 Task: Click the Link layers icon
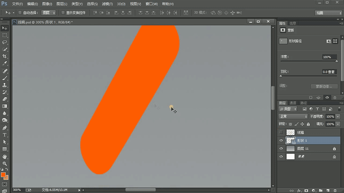pyautogui.click(x=292, y=191)
